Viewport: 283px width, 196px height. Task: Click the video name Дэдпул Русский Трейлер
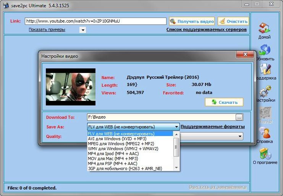[x=163, y=77]
